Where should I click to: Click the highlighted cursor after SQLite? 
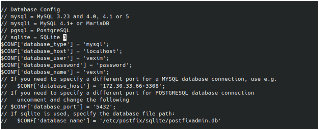tap(65, 38)
